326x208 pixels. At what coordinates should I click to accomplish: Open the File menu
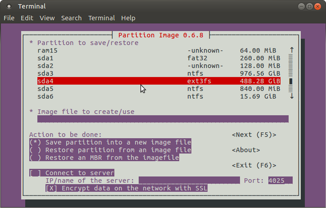click(x=9, y=18)
